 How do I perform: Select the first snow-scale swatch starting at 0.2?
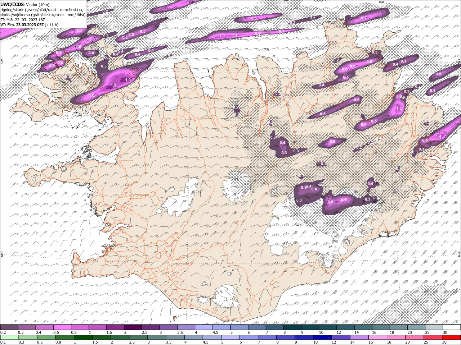(x=9, y=327)
